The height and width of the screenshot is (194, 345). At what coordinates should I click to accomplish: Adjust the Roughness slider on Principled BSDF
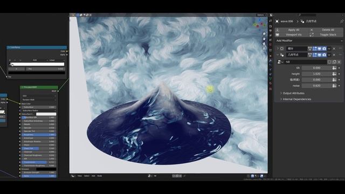[39, 135]
